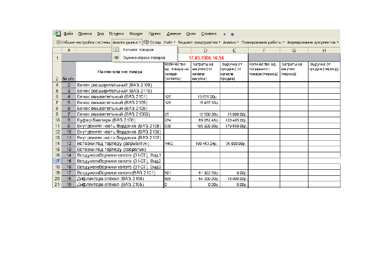Image resolution: width=382 pixels, height=269 pixels.
Task: Collapse the Анализ рынка dropdown
Action: [x=127, y=42]
